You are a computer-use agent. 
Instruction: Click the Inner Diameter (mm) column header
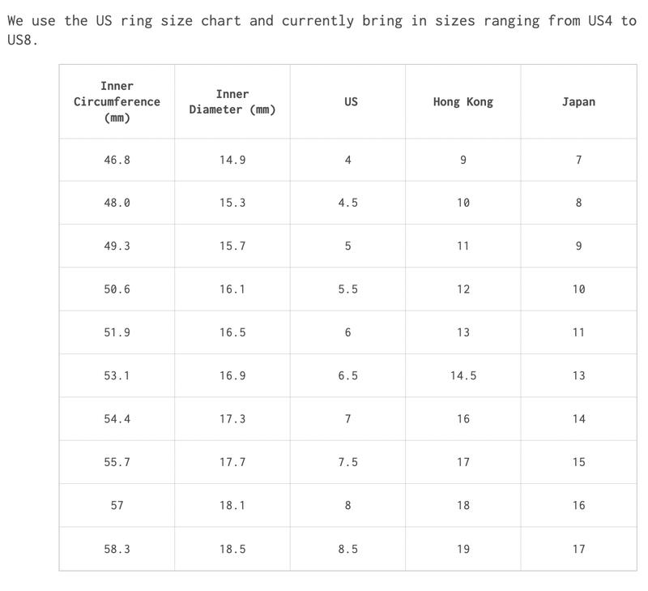pyautogui.click(x=232, y=101)
